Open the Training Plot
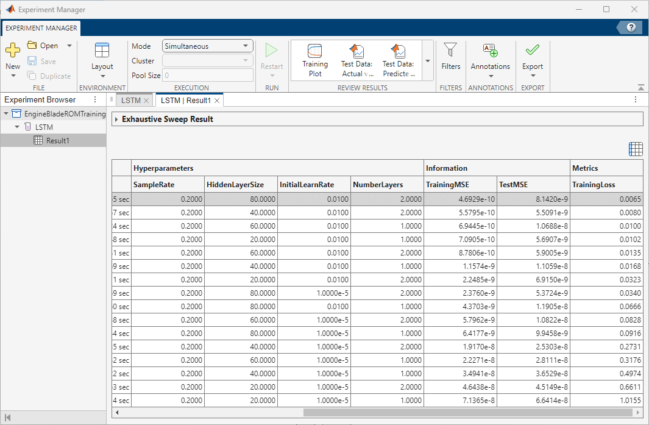This screenshot has width=649, height=425. [x=315, y=59]
